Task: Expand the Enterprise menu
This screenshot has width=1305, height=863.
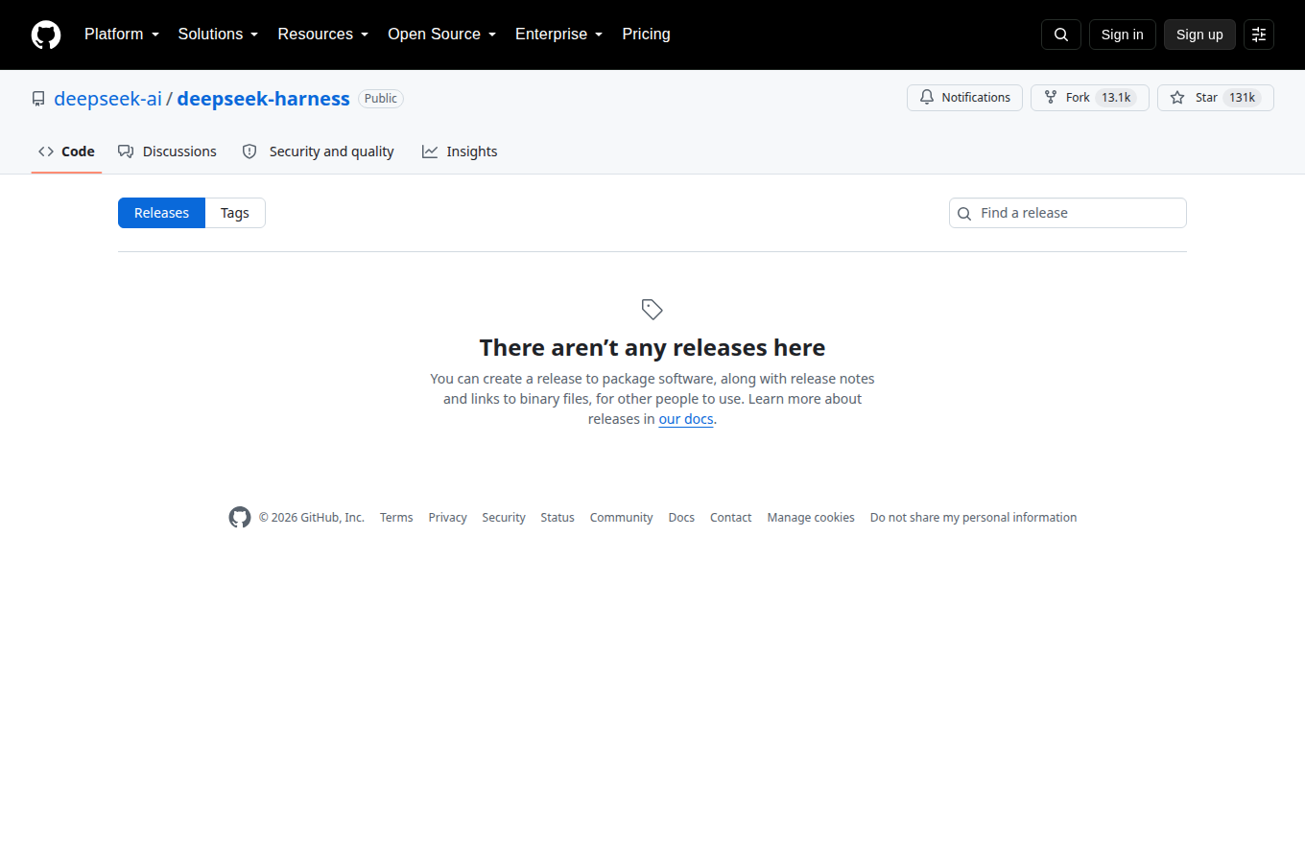Action: point(559,35)
